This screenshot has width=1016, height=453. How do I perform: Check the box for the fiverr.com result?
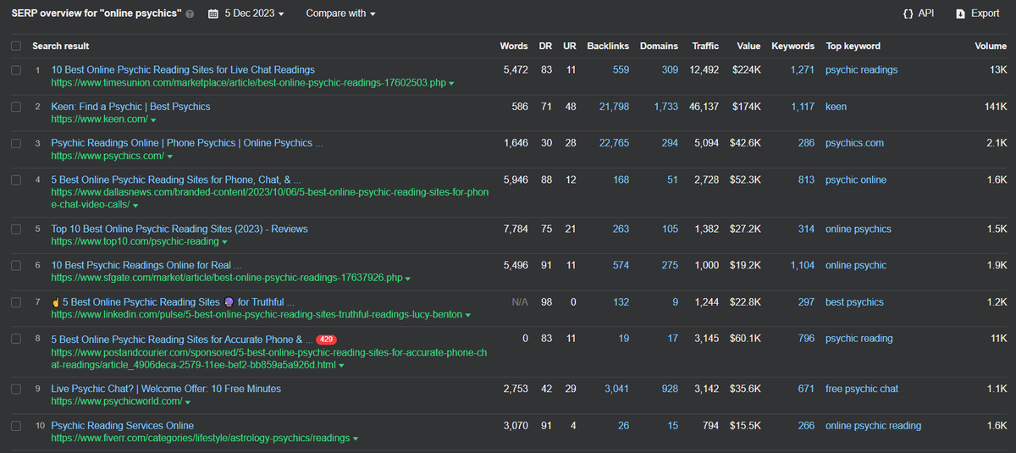tap(16, 426)
